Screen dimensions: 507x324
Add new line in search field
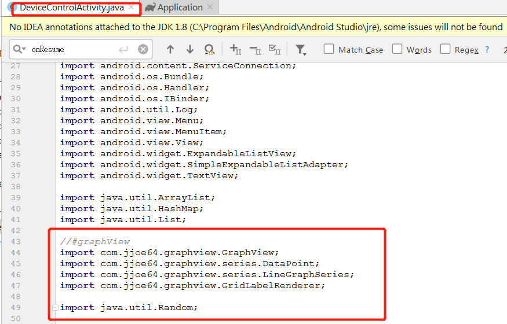(x=123, y=50)
